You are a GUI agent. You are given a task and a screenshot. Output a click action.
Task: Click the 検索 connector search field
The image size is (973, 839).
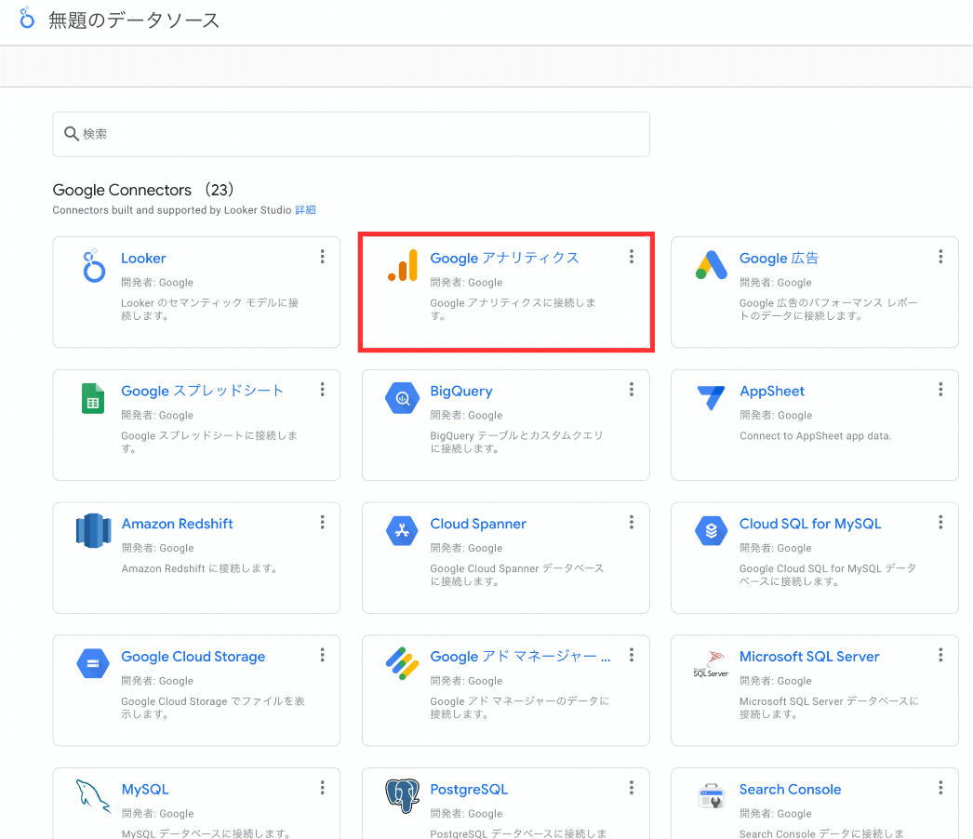click(x=352, y=134)
